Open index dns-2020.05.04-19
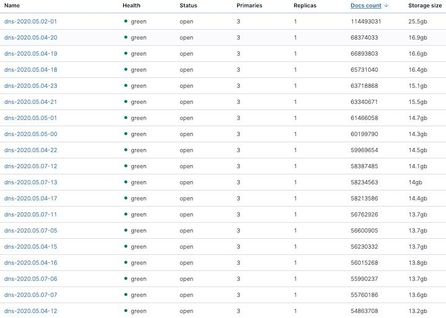 tap(30, 54)
